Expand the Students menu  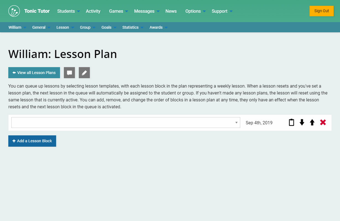tap(68, 11)
